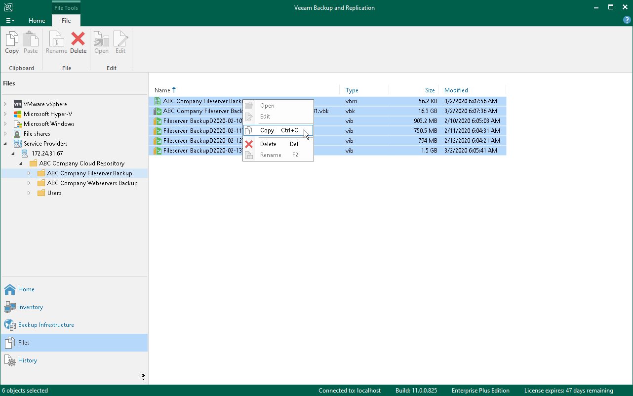633x396 pixels.
Task: Select Fileserver BackupD2020-02-12 file
Action: click(203, 141)
